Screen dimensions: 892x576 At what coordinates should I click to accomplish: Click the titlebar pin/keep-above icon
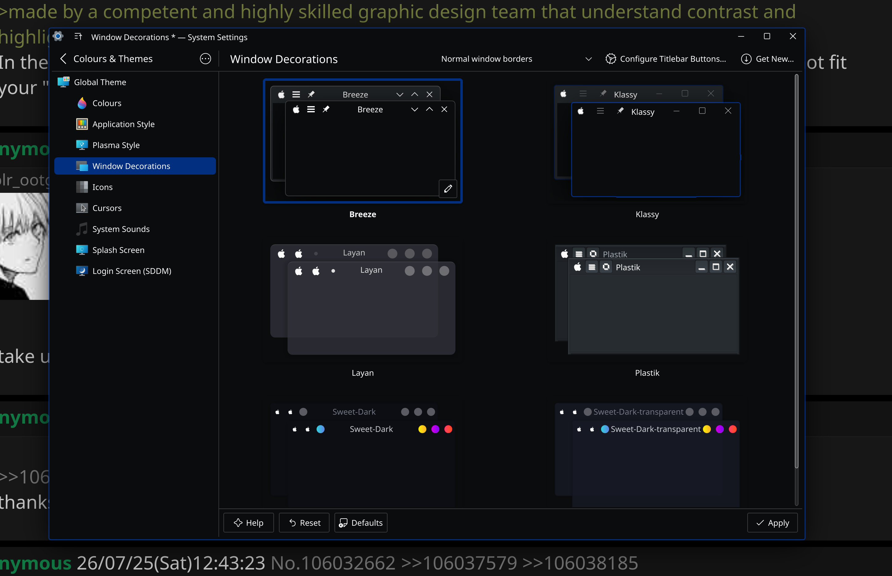pyautogui.click(x=78, y=36)
